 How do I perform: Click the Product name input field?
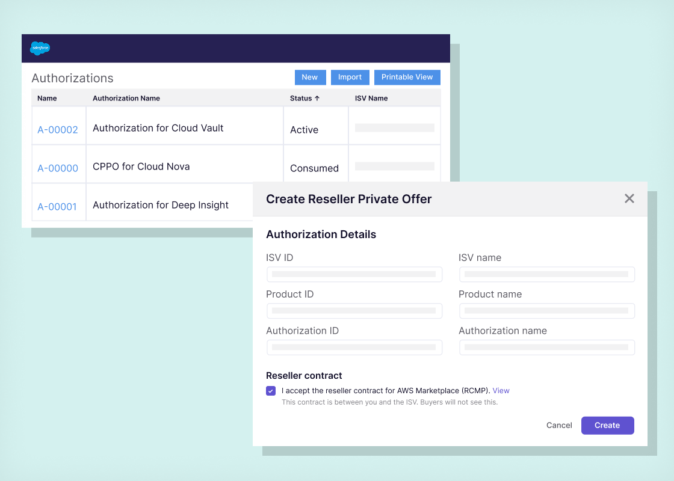[547, 311]
